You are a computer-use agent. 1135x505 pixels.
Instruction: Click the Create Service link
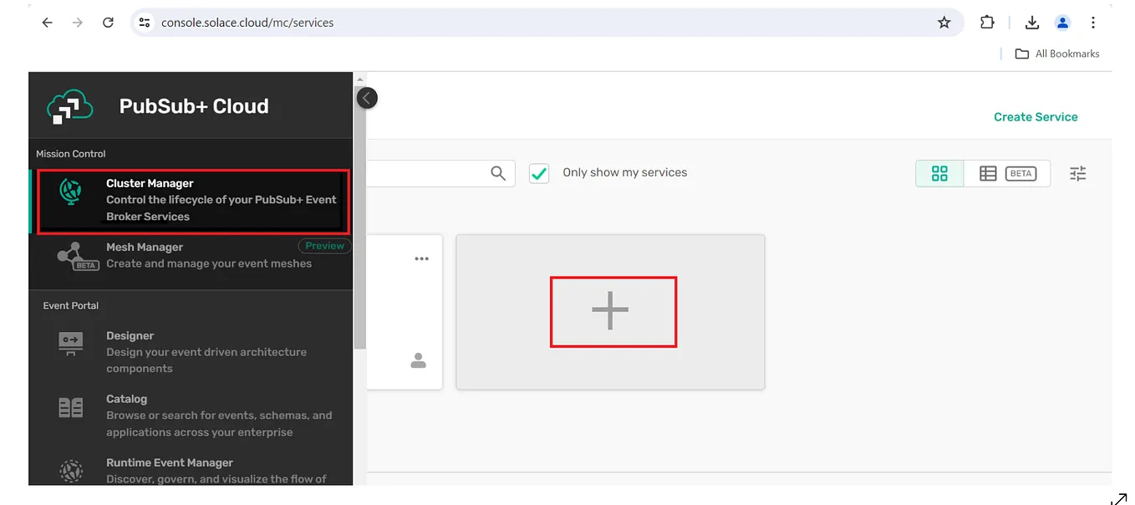[x=1036, y=117]
